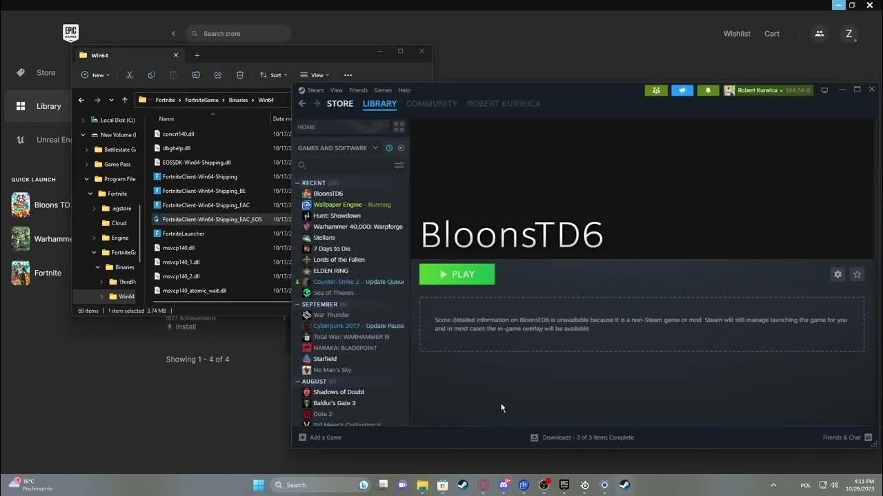The height and width of the screenshot is (496, 883).
Task: Expand Local Disk (C:) tree node
Action: pos(83,121)
